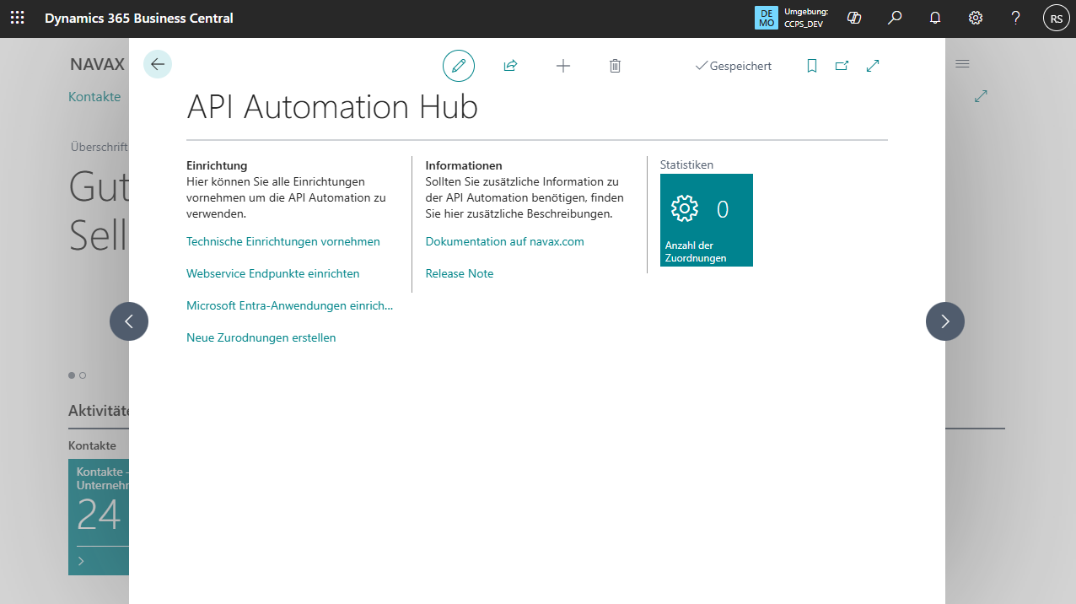
Task: Open Microsoft Entra-Anwendungen einrichten link
Action: (x=290, y=305)
